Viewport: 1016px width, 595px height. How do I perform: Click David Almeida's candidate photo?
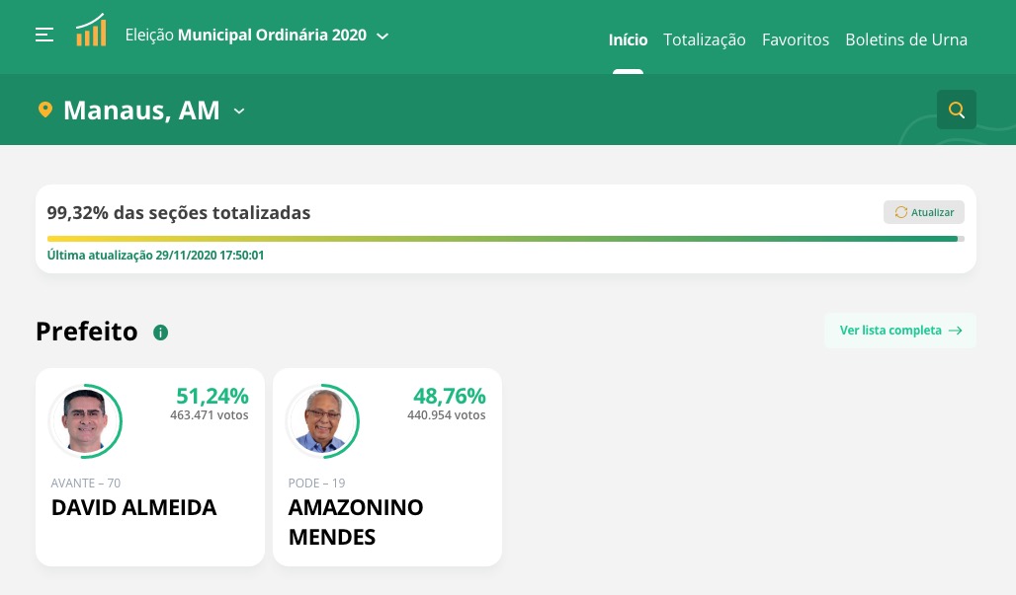pyautogui.click(x=84, y=421)
